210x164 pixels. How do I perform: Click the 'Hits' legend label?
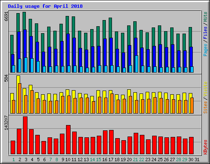205,17
